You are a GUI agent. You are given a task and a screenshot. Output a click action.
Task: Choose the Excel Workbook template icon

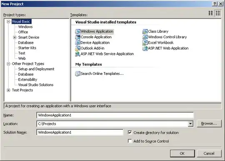tap(145, 43)
